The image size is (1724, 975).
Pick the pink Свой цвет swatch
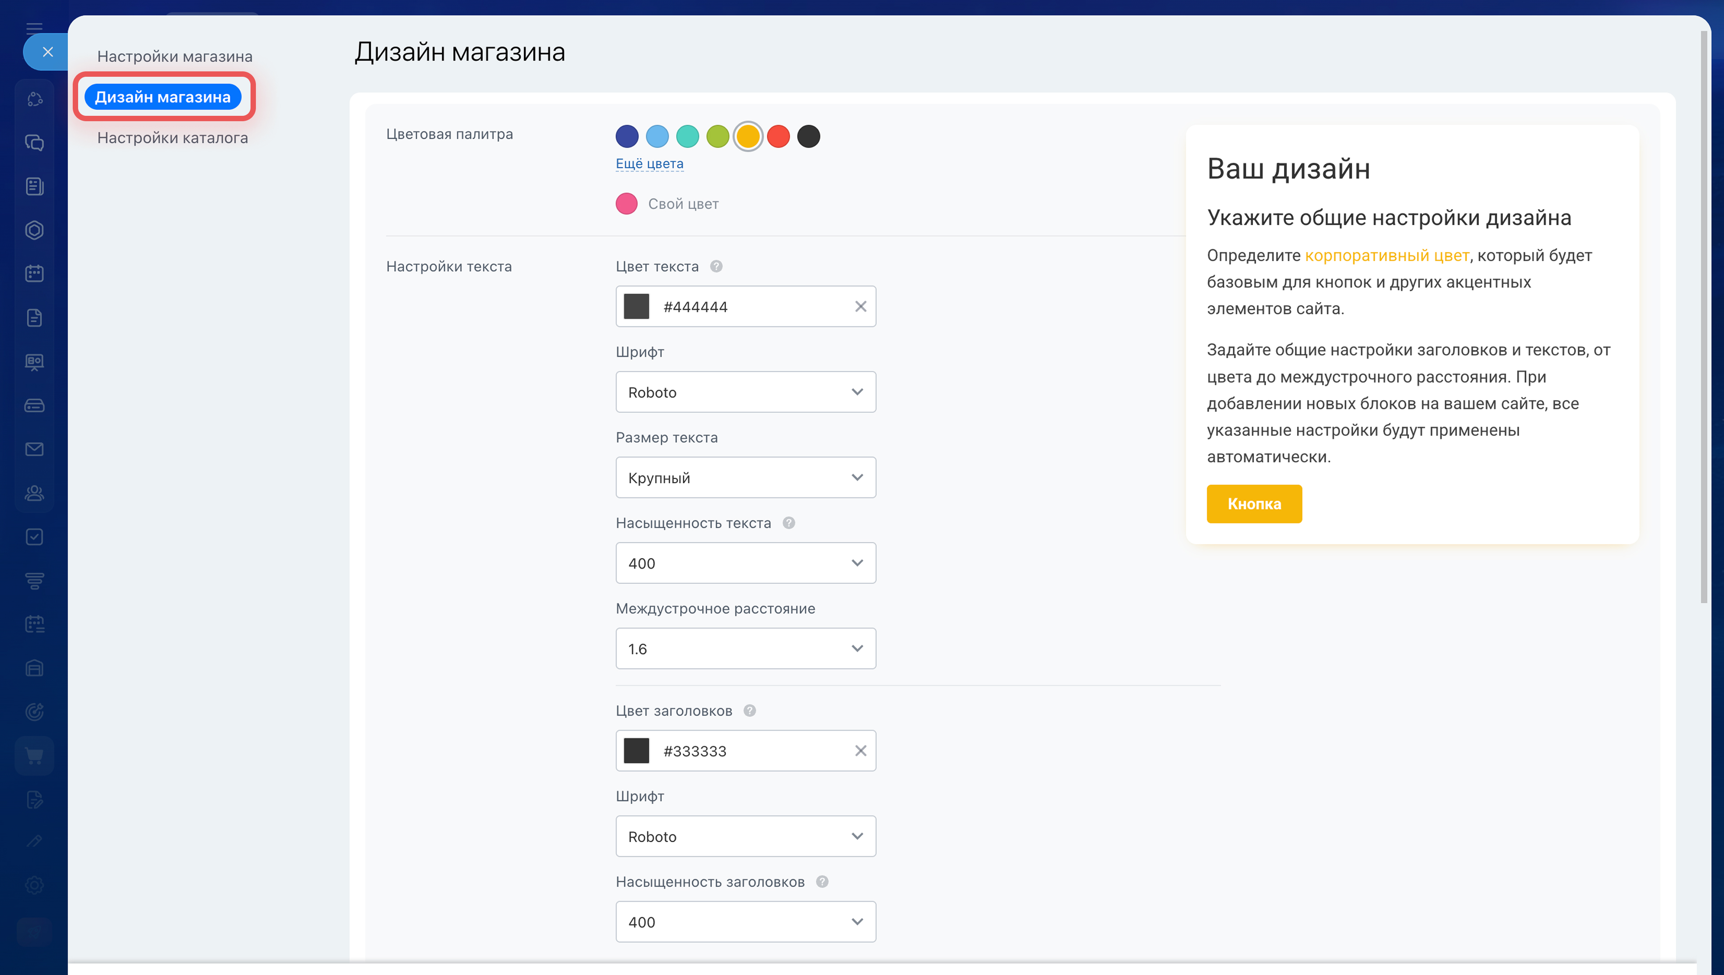[x=627, y=203]
